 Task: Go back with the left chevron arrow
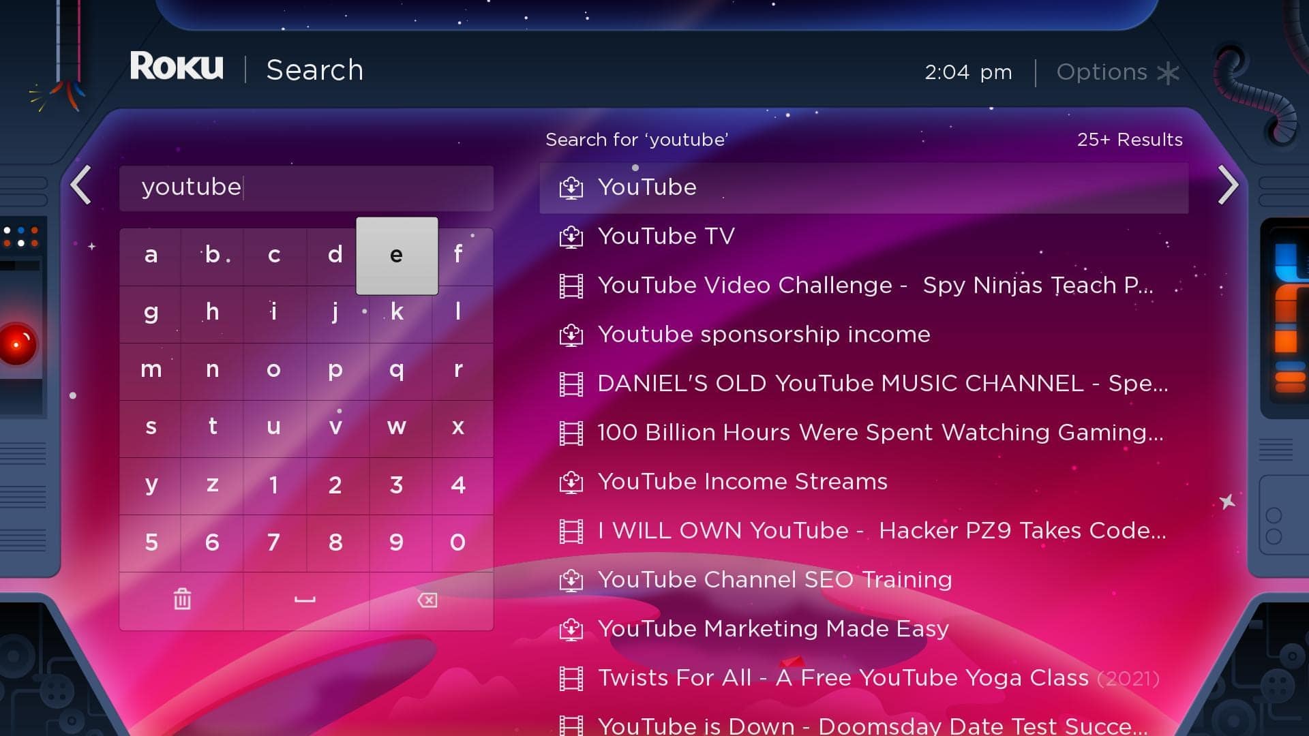tap(81, 185)
